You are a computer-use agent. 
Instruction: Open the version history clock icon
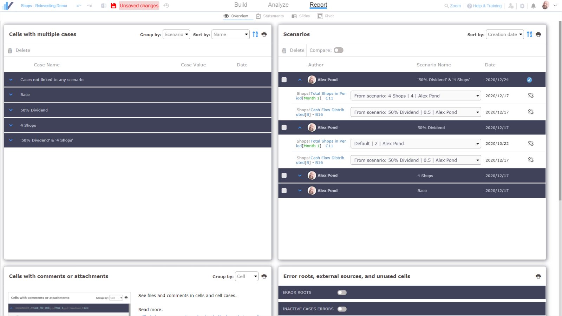(x=166, y=6)
